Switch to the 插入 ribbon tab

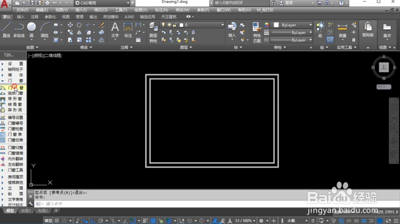(x=20, y=17)
